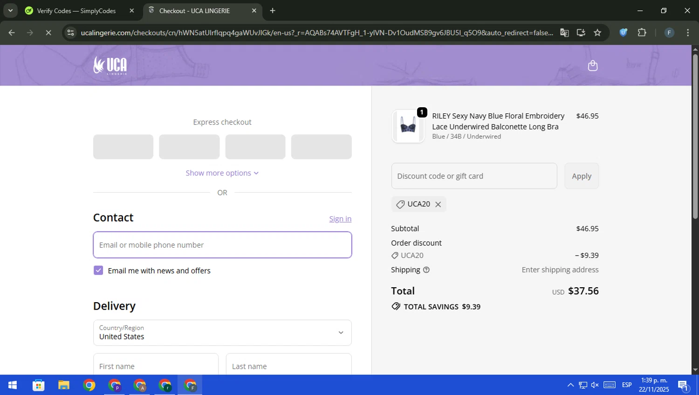Screen dimensions: 699x395
Task: Click the Google Translate icon in address bar
Action: tap(564, 33)
